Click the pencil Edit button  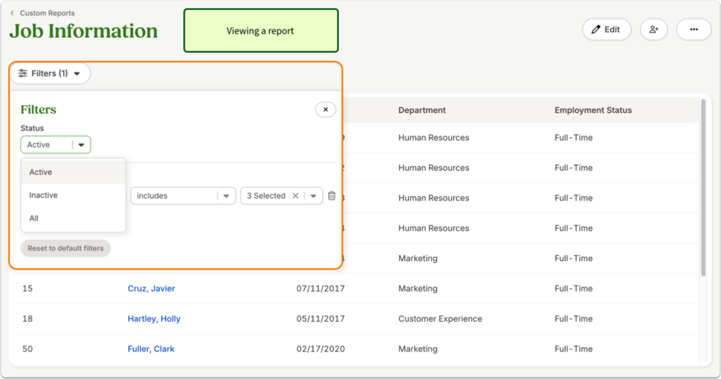pos(606,29)
